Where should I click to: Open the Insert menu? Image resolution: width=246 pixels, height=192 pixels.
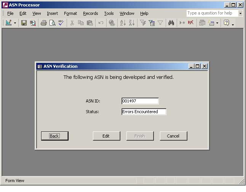(53, 13)
